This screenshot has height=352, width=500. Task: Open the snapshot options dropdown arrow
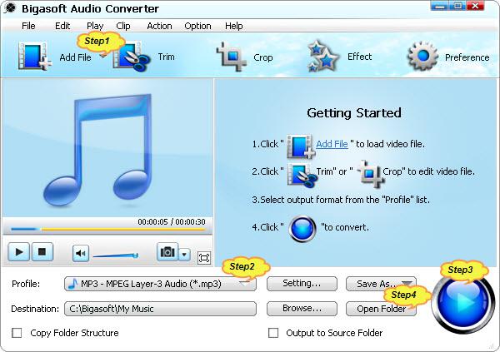tap(185, 254)
